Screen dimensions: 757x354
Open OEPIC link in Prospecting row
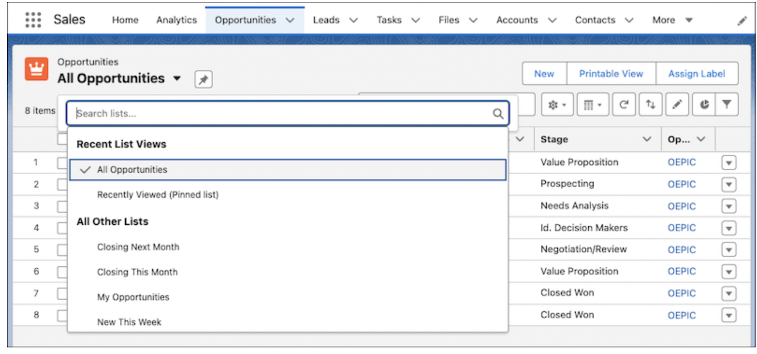click(681, 185)
